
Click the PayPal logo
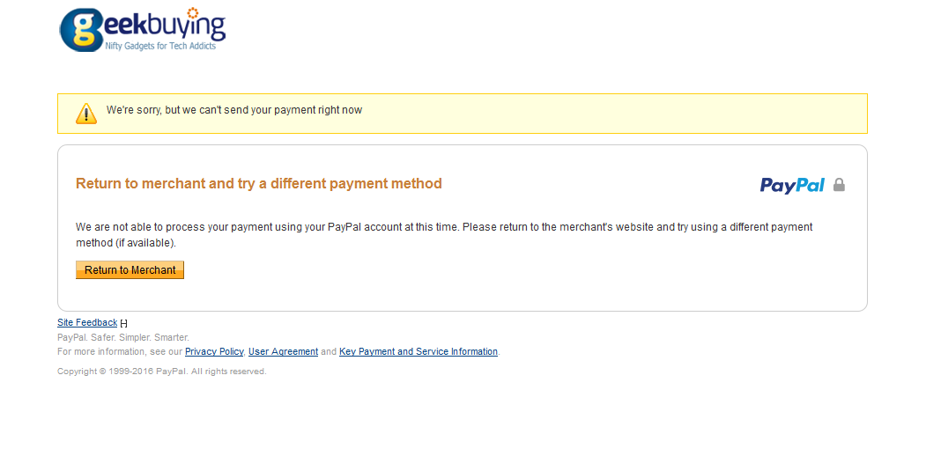792,185
